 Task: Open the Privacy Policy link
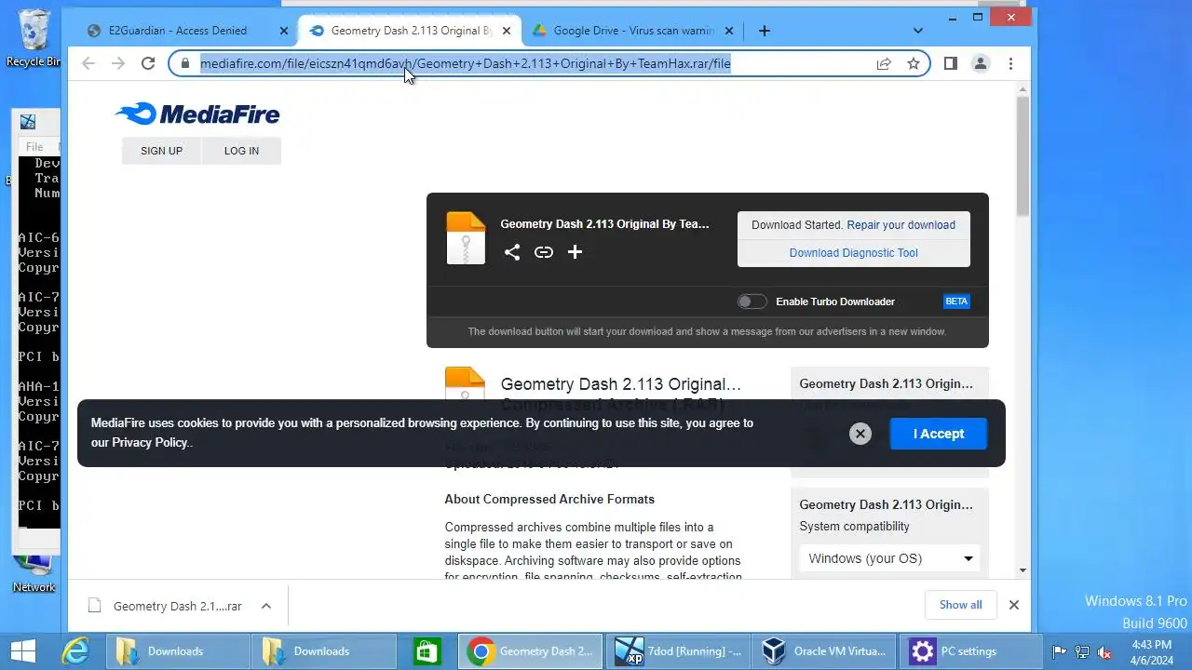click(x=150, y=443)
